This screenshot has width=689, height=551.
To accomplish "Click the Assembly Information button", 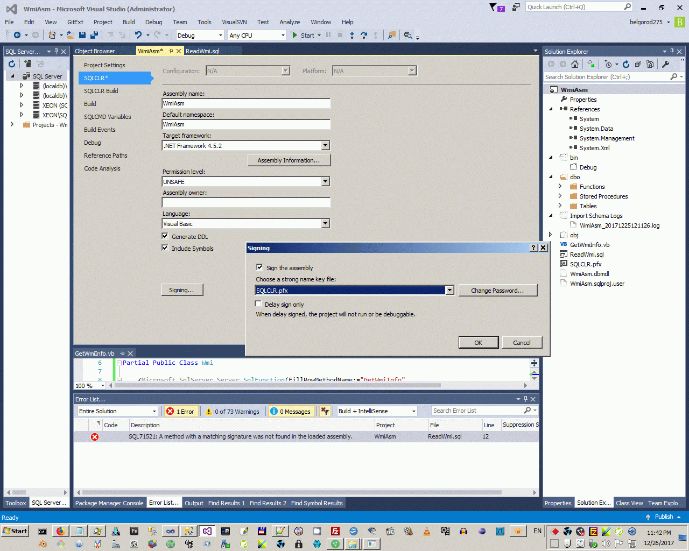I will coord(289,160).
